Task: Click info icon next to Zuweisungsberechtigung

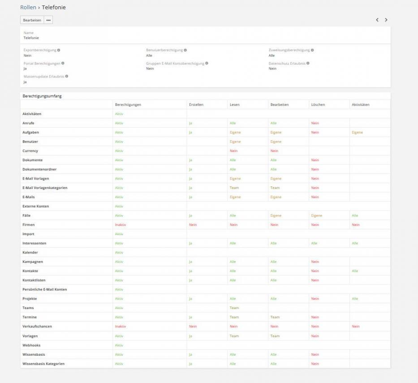Action: point(312,50)
